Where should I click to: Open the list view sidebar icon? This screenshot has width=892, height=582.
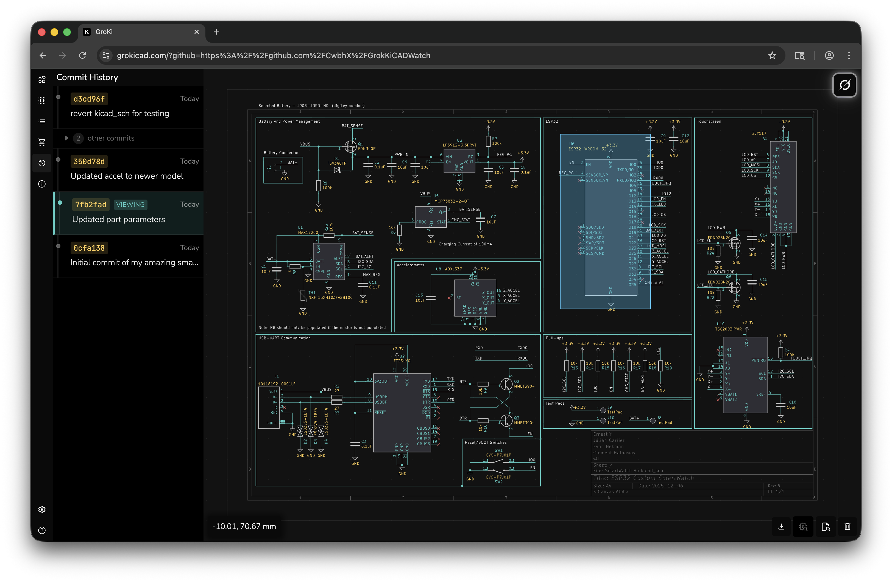42,121
